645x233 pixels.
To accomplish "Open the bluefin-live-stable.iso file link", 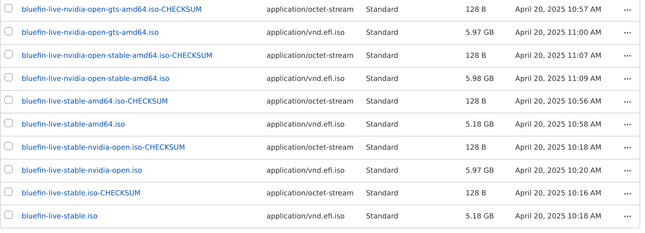I will pyautogui.click(x=60, y=216).
